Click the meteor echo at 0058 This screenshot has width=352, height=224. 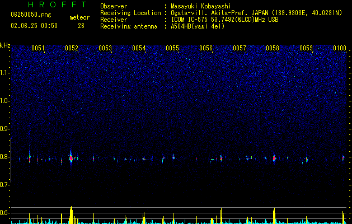(x=274, y=158)
